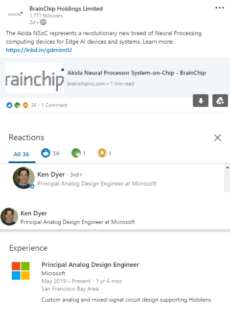The width and height of the screenshot is (230, 313).
Task: Open the lnkd.in/gdmimtU link
Action: (x=39, y=50)
